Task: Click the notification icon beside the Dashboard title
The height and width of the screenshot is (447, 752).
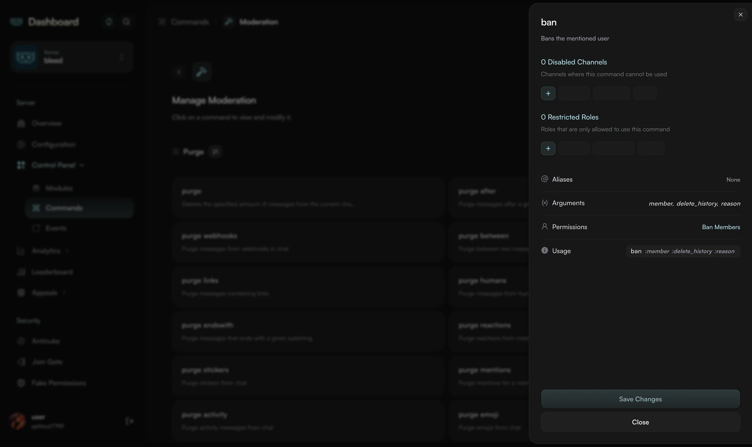Action: pos(109,22)
